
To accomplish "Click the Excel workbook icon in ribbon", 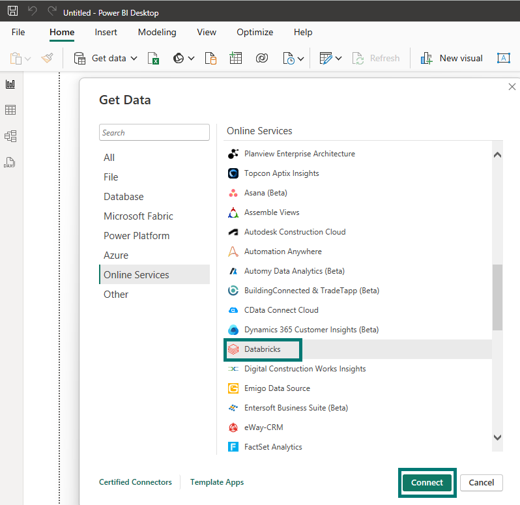I will pyautogui.click(x=154, y=58).
